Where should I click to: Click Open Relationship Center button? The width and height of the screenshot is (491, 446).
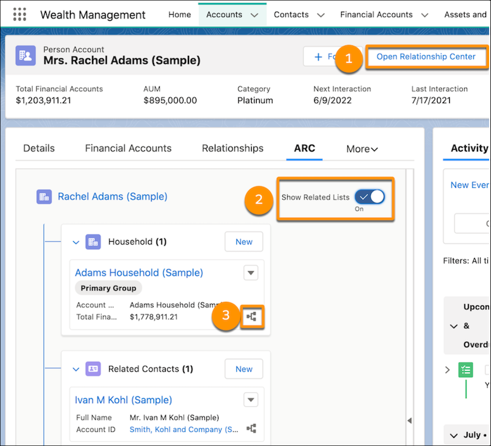pyautogui.click(x=426, y=56)
